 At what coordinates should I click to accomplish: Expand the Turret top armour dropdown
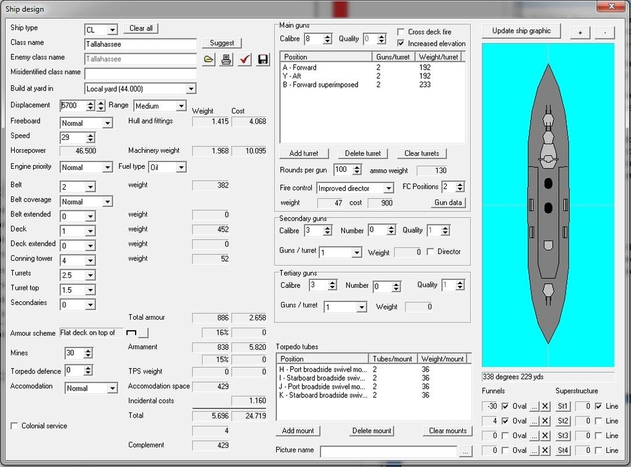(x=91, y=290)
